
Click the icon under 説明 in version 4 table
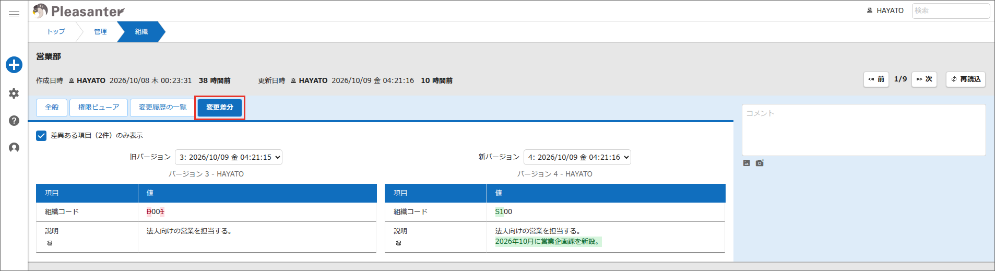(x=398, y=243)
